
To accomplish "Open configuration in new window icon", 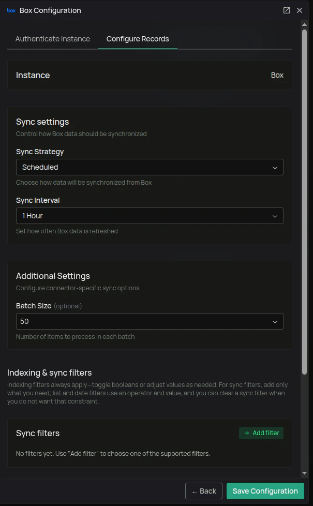I will pos(287,10).
